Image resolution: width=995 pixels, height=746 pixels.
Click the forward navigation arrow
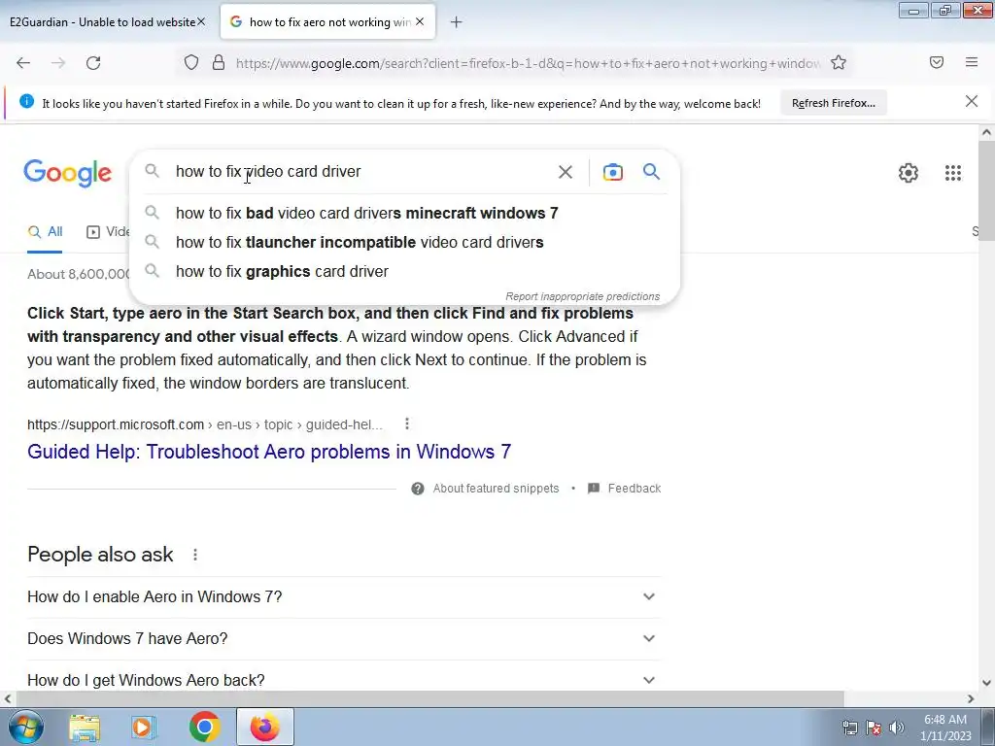(58, 63)
